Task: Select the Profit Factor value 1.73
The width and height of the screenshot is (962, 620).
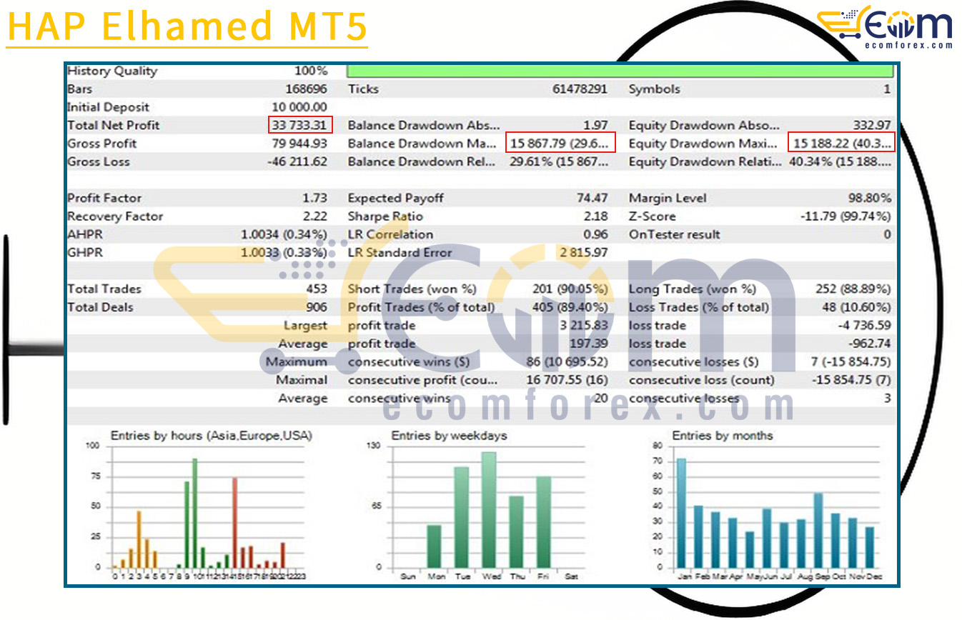Action: point(315,198)
